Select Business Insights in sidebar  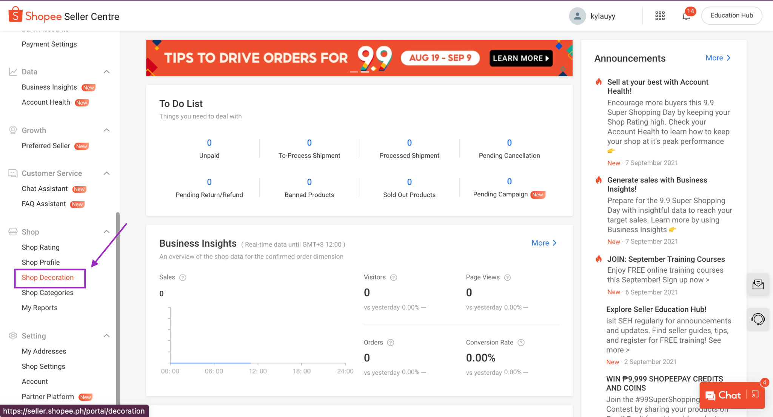[x=49, y=87]
